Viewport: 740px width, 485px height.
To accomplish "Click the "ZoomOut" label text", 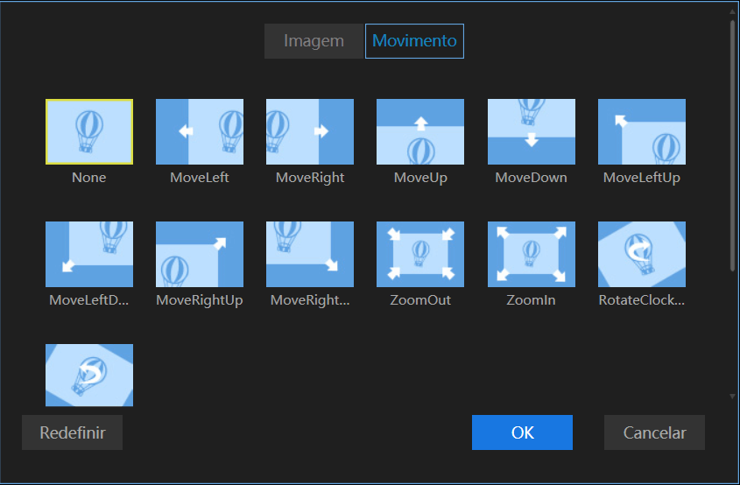I will tap(420, 300).
